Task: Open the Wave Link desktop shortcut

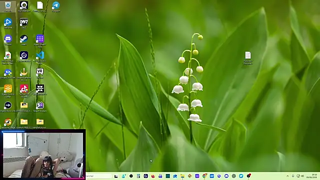Action: (x=8, y=106)
